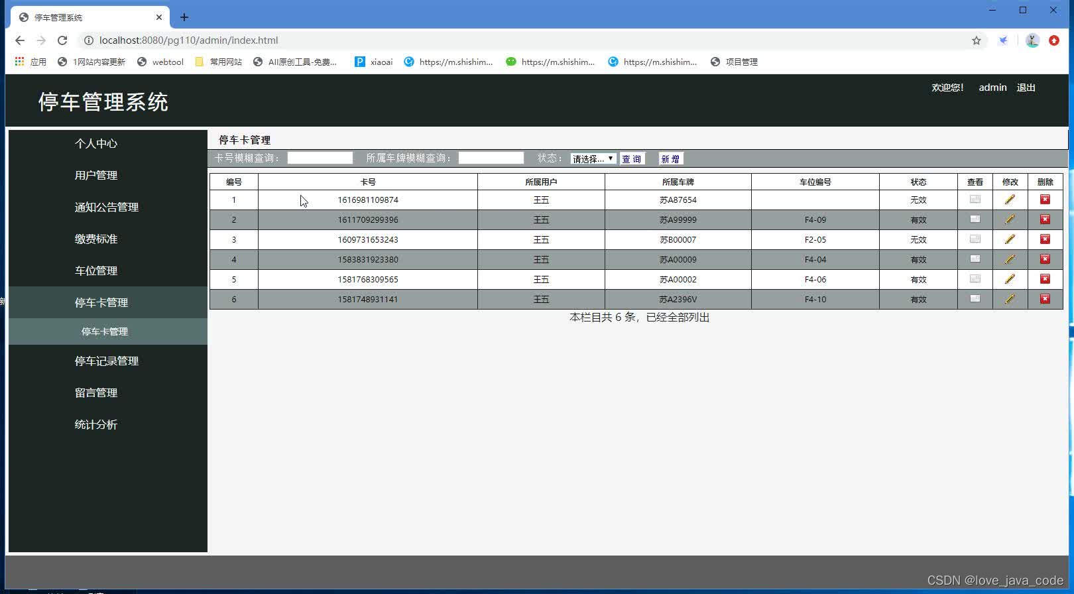Delete card 1581768309565 red icon
The height and width of the screenshot is (594, 1074).
[1045, 279]
